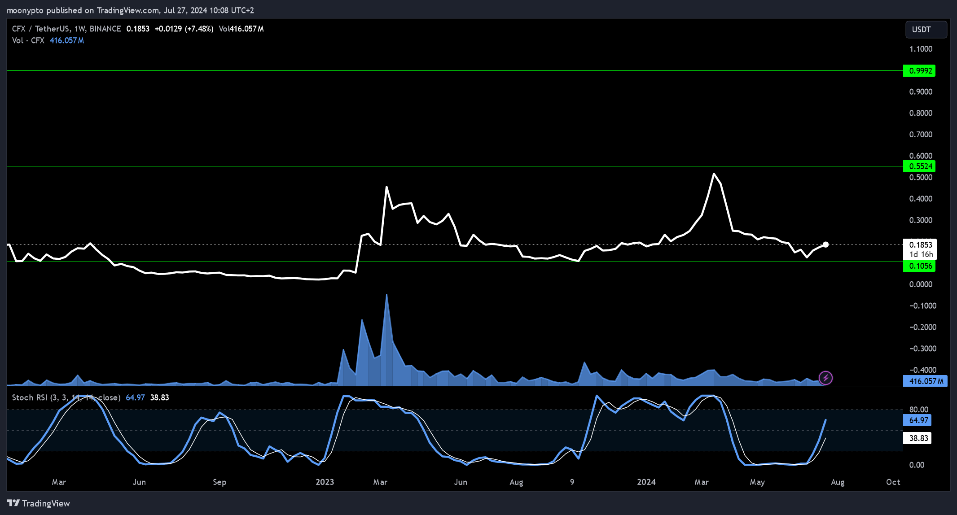Click the 0.00 level on Stoch RSI scale
The width and height of the screenshot is (957, 515).
[917, 465]
